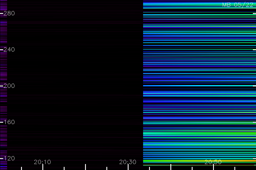Click the 160 frequency axis label

coord(9,122)
